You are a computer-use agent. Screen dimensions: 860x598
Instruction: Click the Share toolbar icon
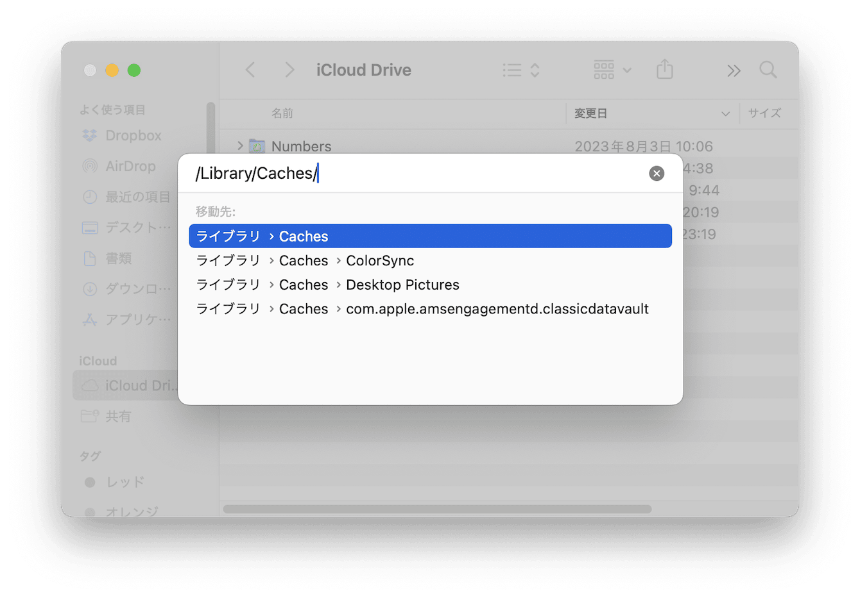[665, 69]
